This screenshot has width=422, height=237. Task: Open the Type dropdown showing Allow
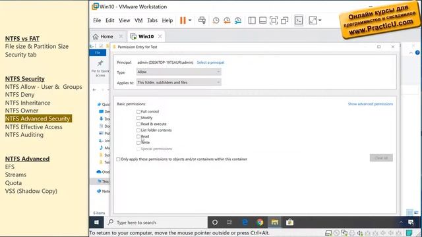point(179,72)
